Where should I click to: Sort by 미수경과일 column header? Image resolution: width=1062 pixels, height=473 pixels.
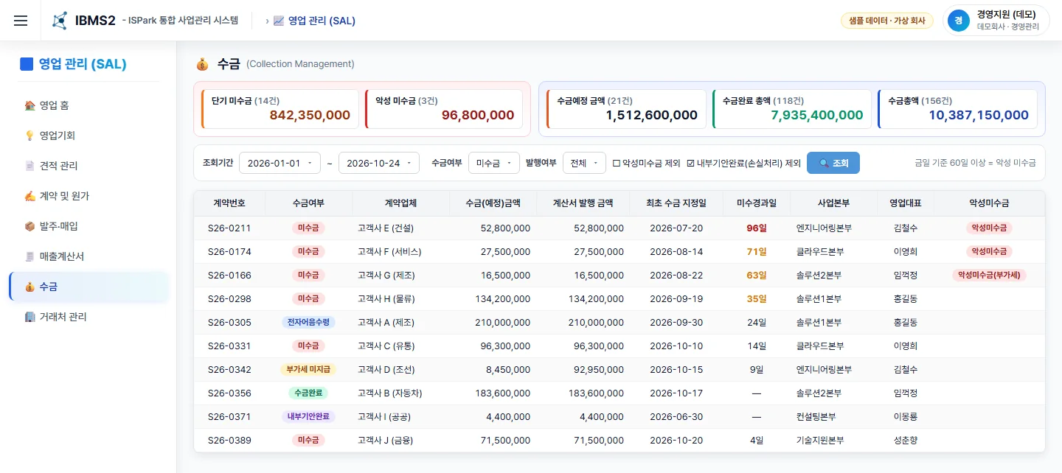point(756,203)
